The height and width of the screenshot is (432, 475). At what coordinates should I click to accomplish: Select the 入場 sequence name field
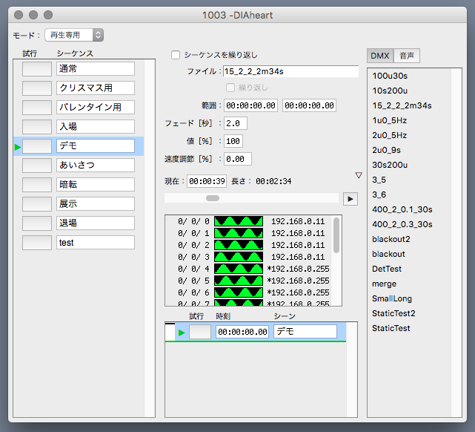point(96,126)
